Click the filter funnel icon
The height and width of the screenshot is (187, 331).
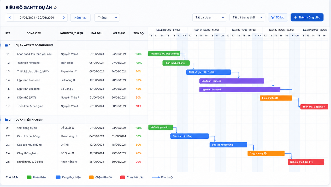tap(273, 17)
